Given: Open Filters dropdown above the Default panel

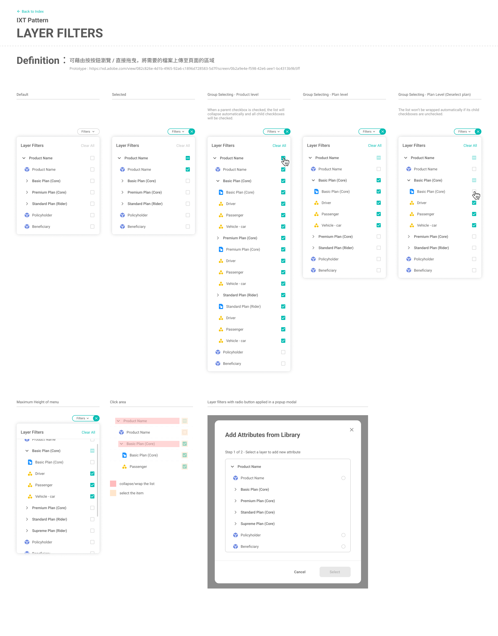Looking at the screenshot, I should 88,132.
